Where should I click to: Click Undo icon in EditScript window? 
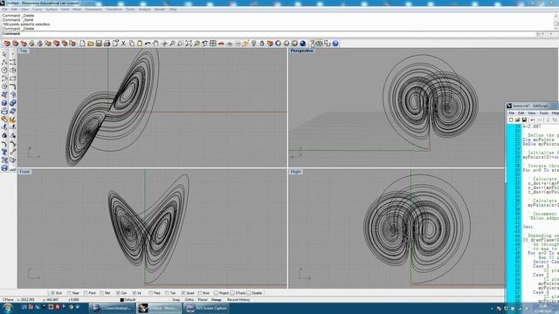click(x=533, y=120)
